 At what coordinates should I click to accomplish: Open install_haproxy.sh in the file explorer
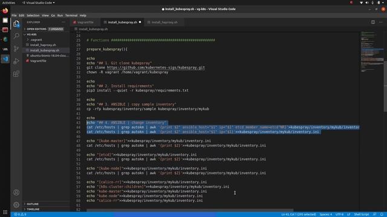(x=43, y=45)
